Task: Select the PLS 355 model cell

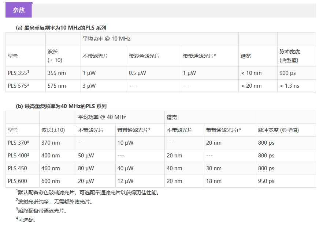Action: click(18, 73)
